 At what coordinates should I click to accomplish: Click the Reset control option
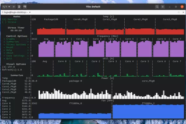[16, 47]
